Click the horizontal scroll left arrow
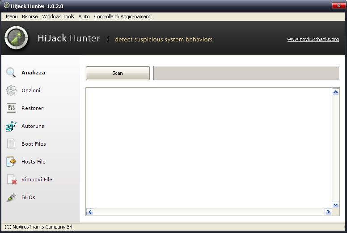347x233 pixels. (x=89, y=212)
